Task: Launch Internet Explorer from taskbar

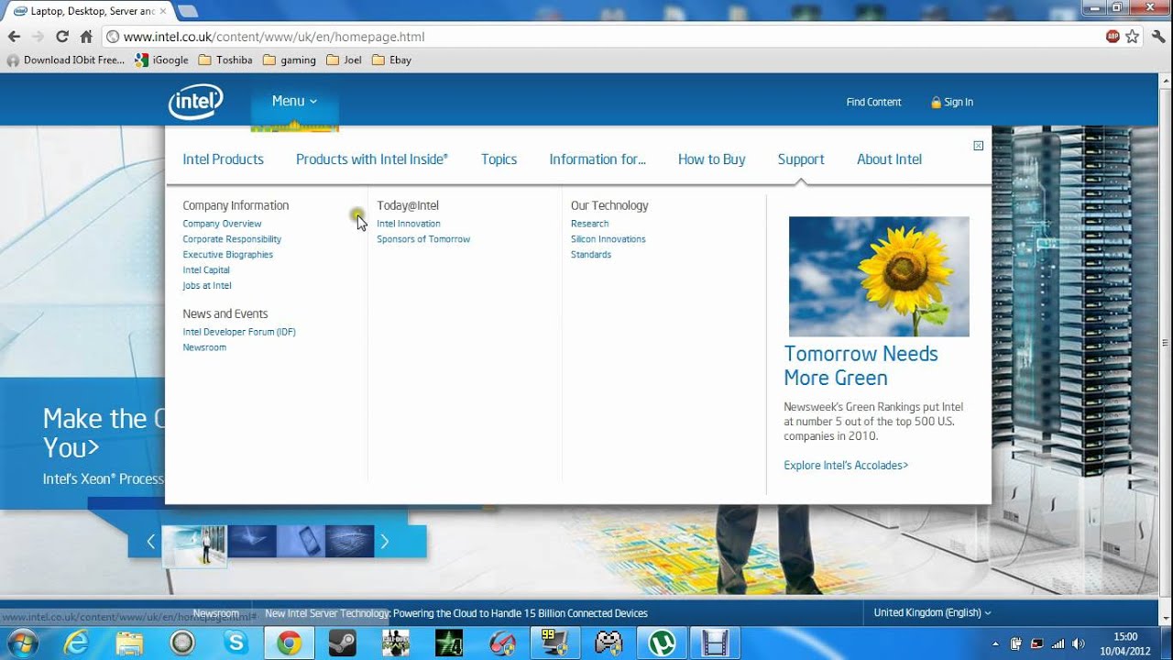Action: [75, 643]
